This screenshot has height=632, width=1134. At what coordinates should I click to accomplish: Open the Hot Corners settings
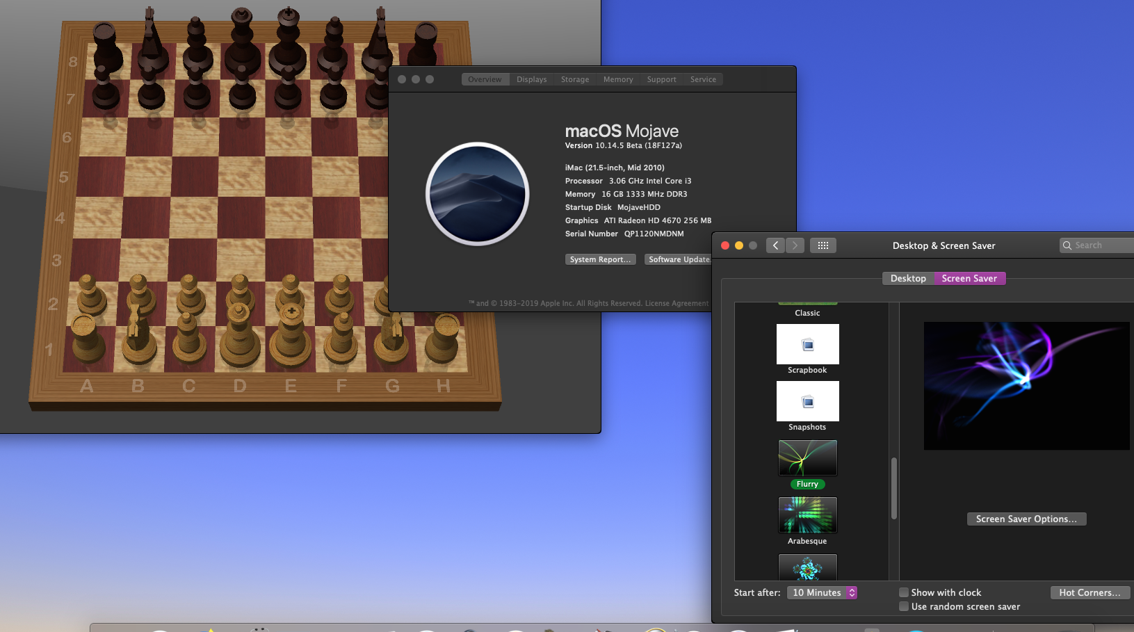coord(1090,592)
